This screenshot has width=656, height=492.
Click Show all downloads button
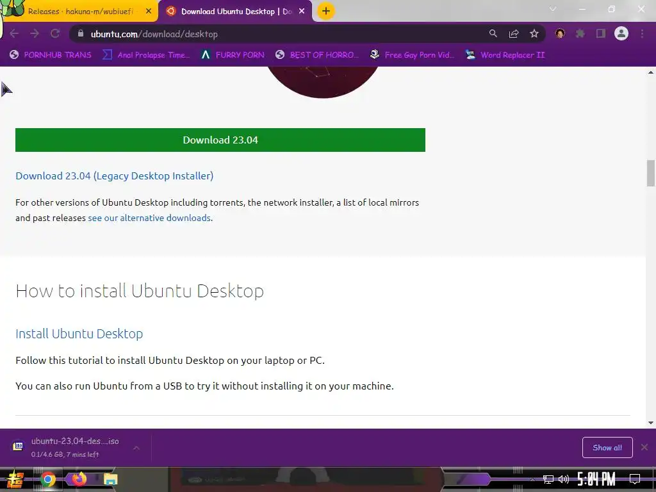click(x=607, y=448)
